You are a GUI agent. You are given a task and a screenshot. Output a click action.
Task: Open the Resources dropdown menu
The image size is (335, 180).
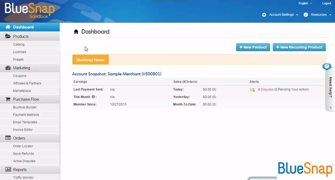point(317,15)
